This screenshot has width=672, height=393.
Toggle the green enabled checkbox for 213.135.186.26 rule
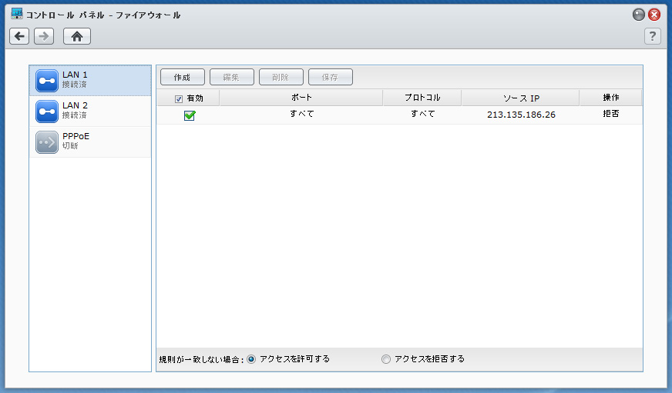(190, 115)
